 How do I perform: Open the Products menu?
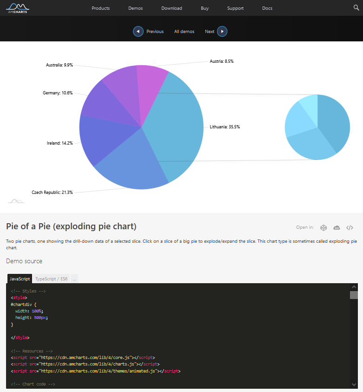pyautogui.click(x=100, y=8)
